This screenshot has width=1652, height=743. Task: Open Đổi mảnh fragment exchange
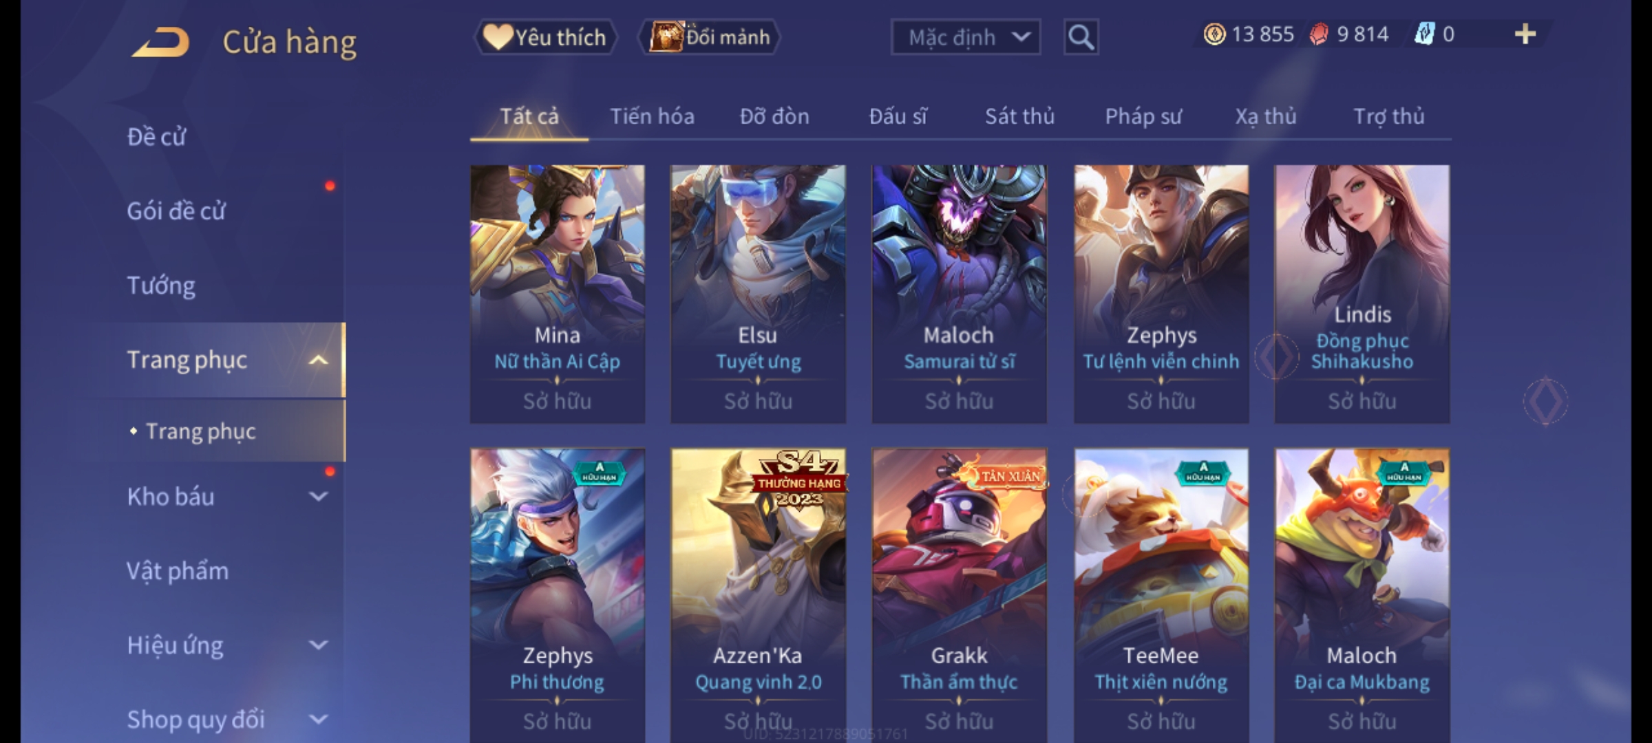pos(710,37)
